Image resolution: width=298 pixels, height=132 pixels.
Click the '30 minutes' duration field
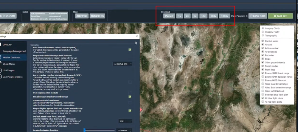tap(124, 130)
